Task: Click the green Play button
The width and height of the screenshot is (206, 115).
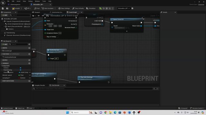Action: pyautogui.click(x=100, y=8)
